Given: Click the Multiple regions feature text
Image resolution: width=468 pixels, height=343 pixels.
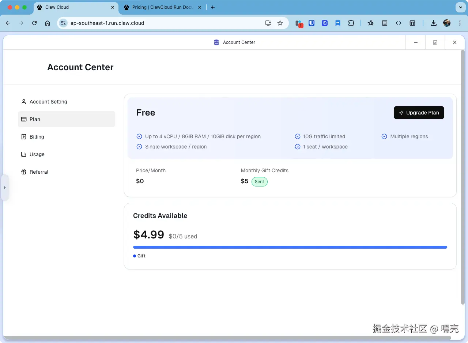Looking at the screenshot, I should click(x=409, y=136).
